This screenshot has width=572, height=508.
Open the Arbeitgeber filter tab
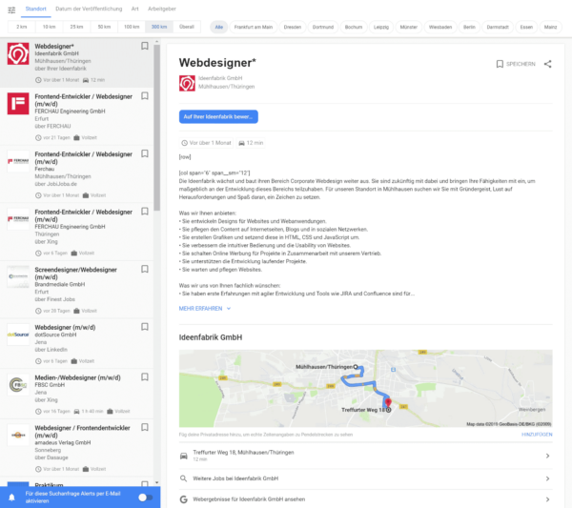point(161,8)
